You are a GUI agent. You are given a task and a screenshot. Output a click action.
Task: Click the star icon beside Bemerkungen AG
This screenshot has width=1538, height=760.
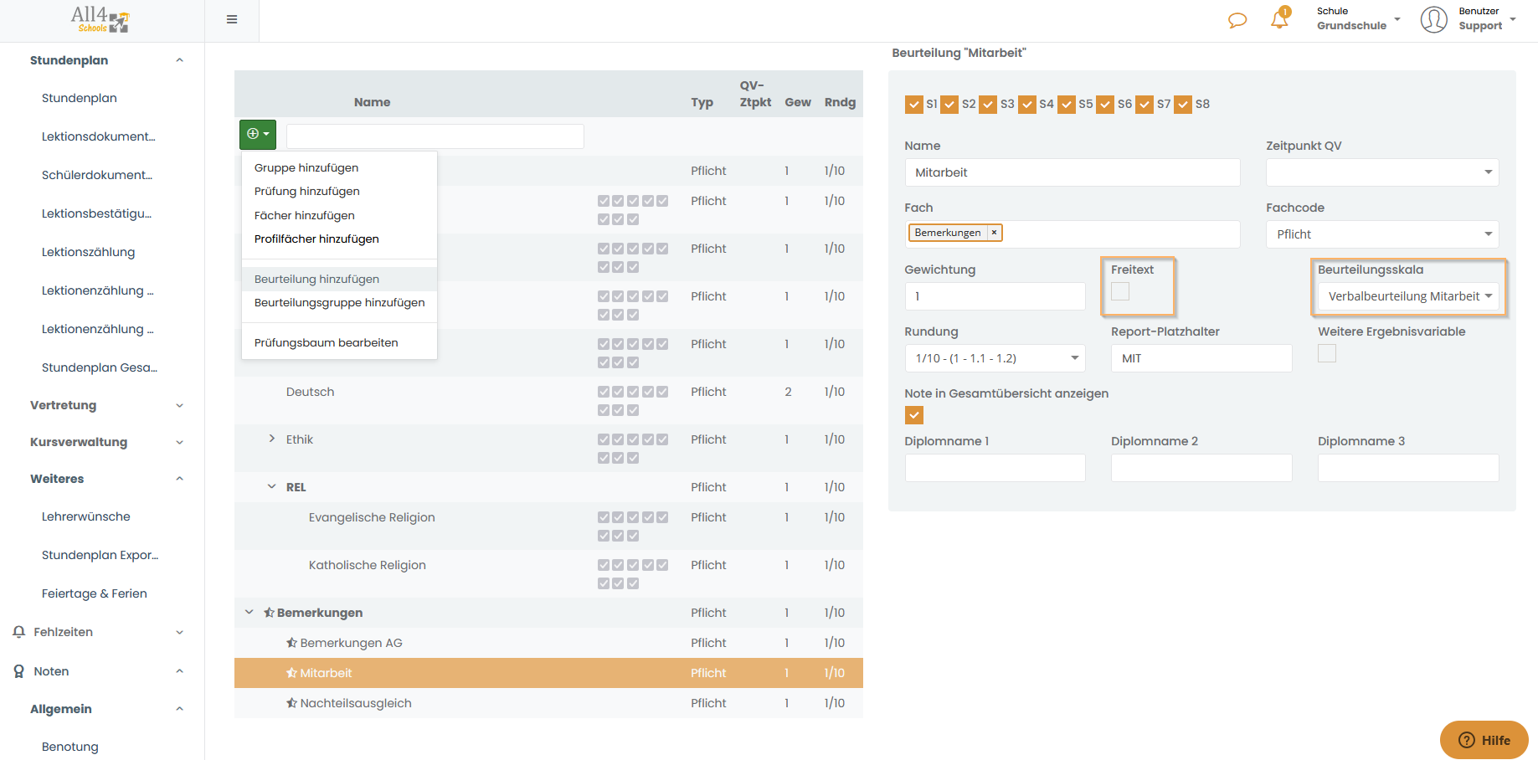pos(291,643)
